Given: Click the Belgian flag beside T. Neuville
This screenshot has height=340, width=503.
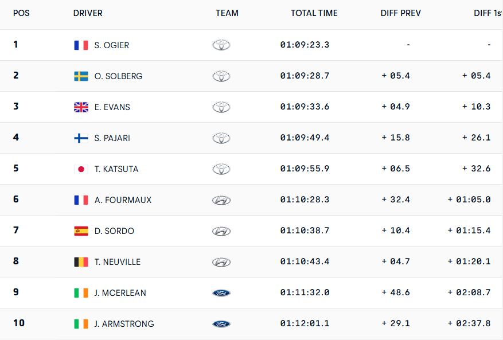Looking at the screenshot, I should click(x=81, y=262).
